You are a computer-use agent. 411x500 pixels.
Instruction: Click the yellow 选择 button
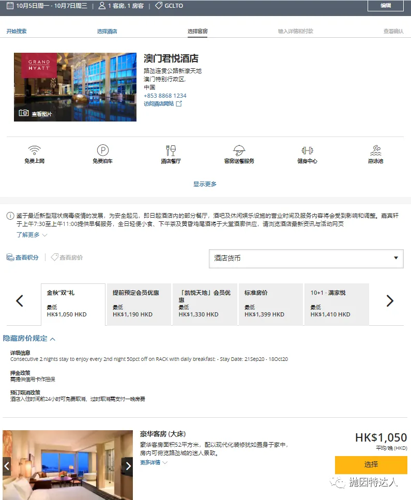[371, 465]
